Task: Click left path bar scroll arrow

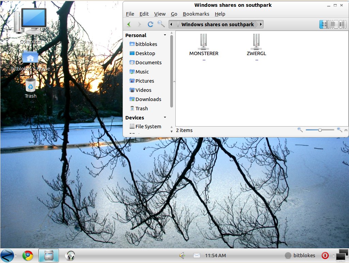Action: (x=171, y=24)
